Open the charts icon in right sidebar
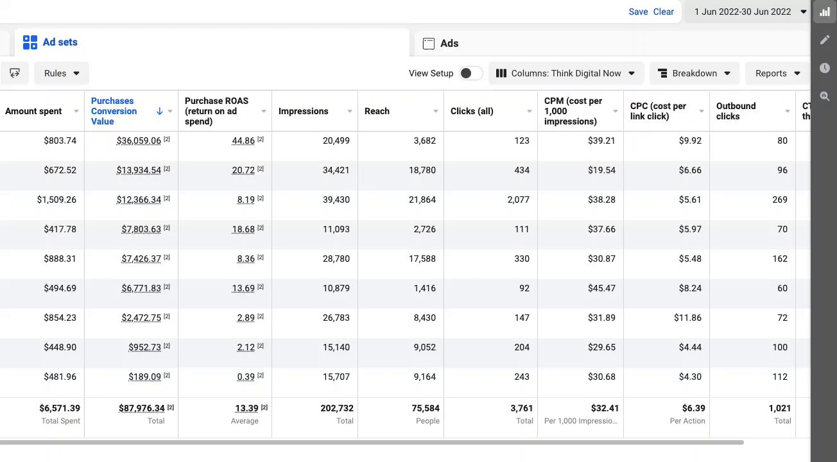The image size is (837, 462). coord(825,12)
